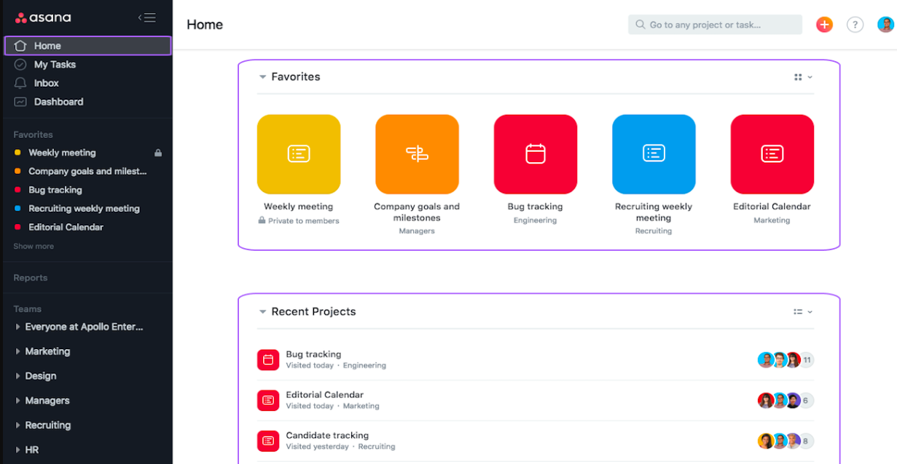897x464 pixels.
Task: Go to Home in the sidebar
Action: click(87, 46)
